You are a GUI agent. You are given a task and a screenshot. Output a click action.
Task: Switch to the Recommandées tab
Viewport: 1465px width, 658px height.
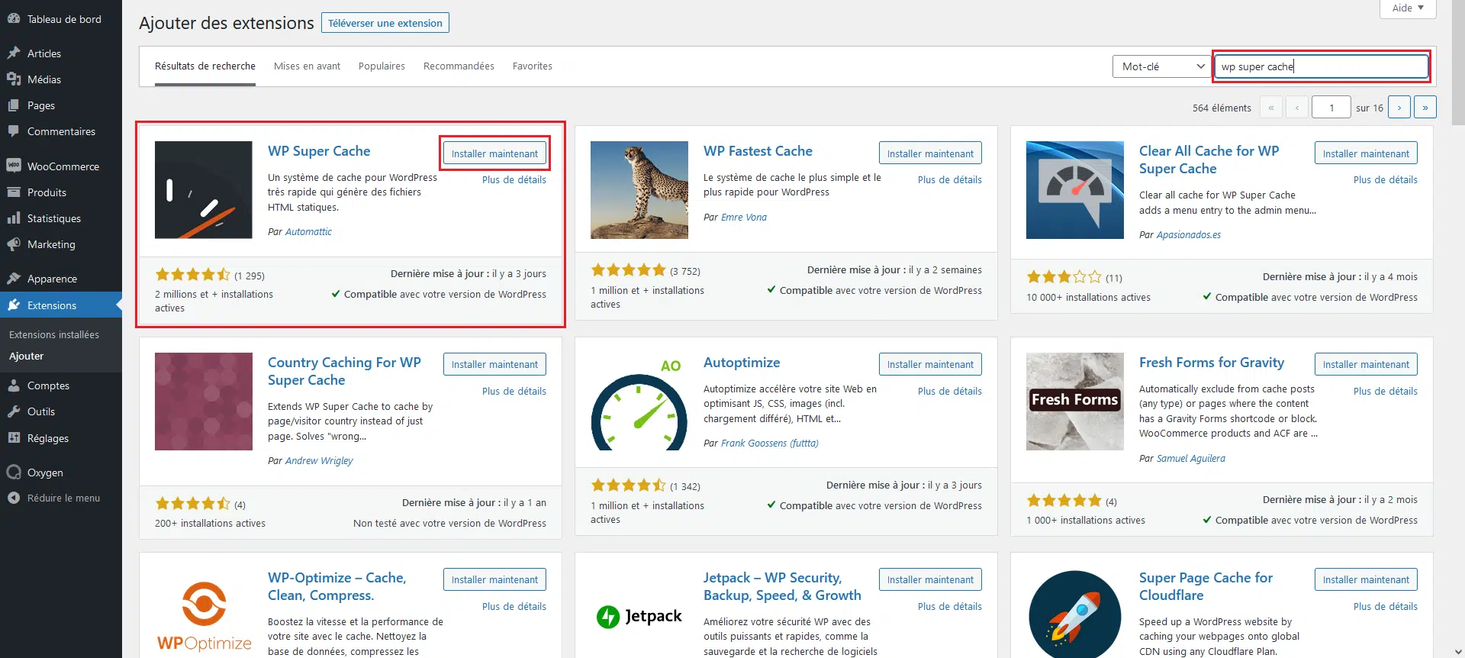tap(459, 66)
